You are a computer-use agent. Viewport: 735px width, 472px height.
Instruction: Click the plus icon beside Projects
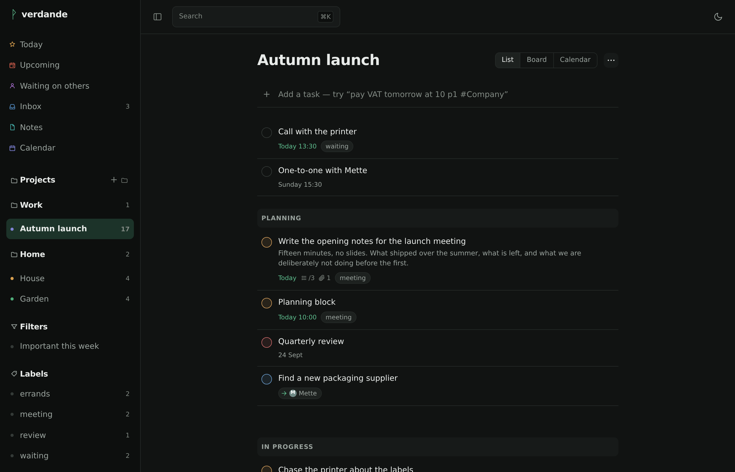[114, 180]
